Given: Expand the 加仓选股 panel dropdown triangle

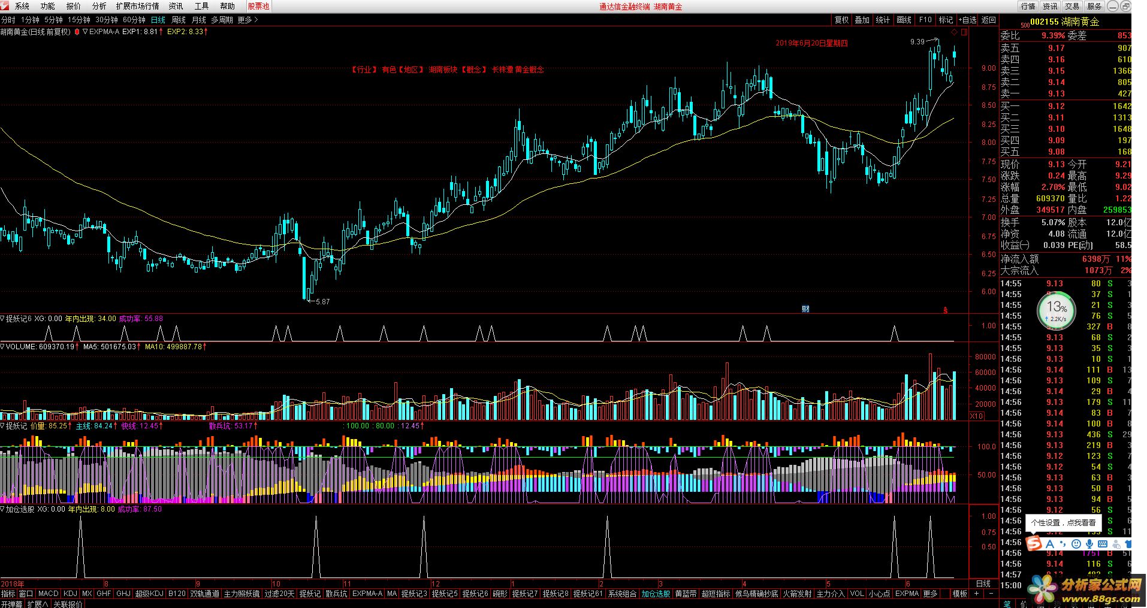Looking at the screenshot, I should [x=2, y=509].
